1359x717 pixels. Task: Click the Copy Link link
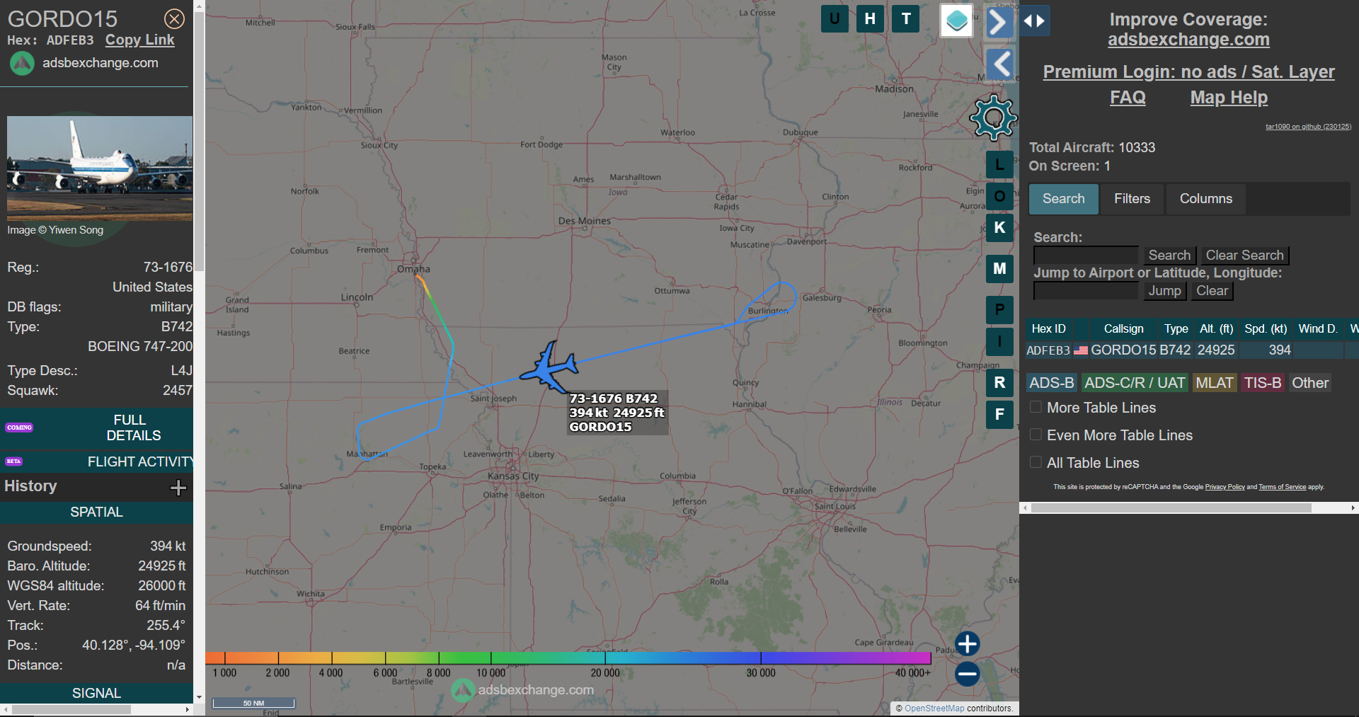(x=139, y=40)
